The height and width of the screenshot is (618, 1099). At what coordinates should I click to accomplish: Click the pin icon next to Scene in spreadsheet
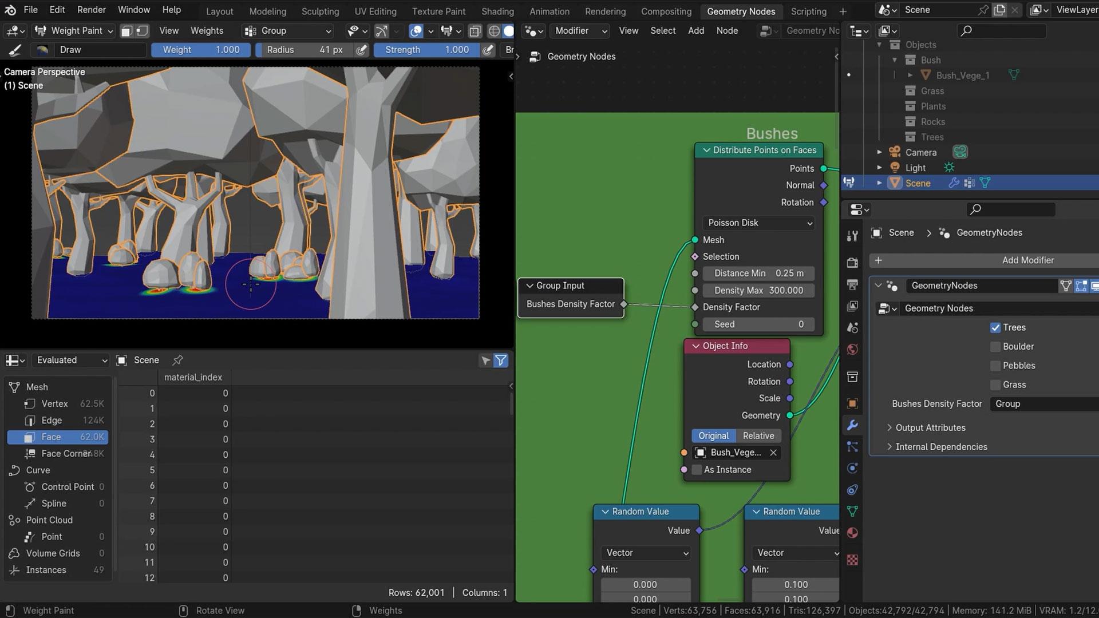click(178, 360)
